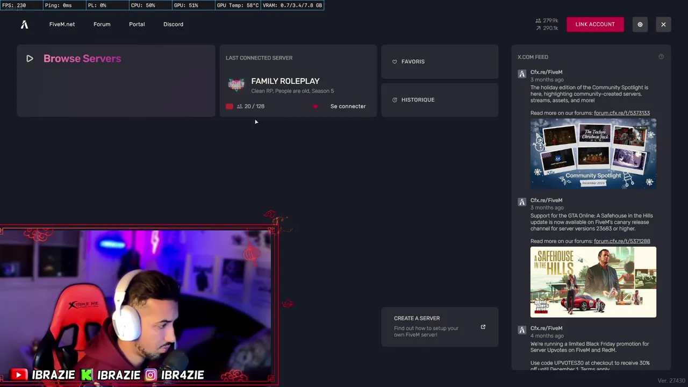Viewport: 688px width, 387px height.
Task: Open the HISTORIQUE panel
Action: coord(440,100)
